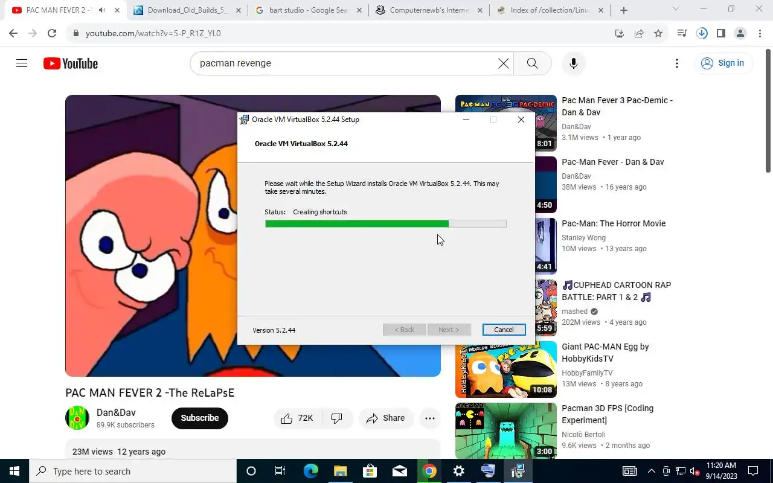Reload the page in Chrome
Image resolution: width=773 pixels, height=483 pixels.
point(52,33)
